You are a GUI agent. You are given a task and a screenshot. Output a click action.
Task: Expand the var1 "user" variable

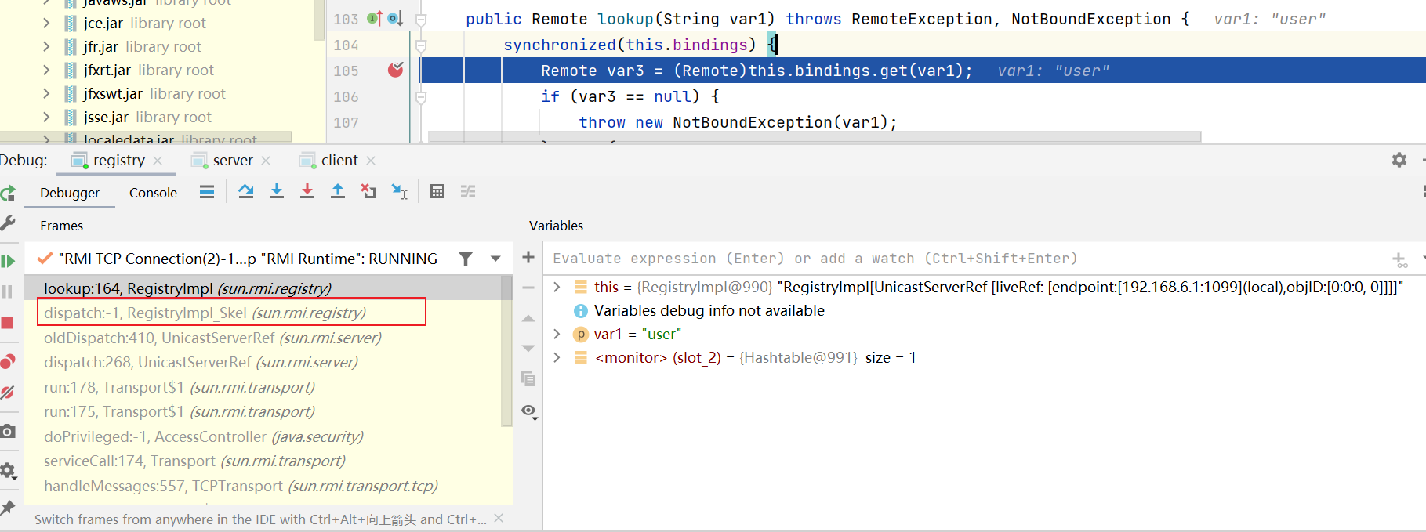[x=557, y=334]
